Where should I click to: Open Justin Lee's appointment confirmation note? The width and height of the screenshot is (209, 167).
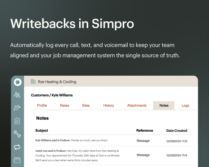pos(77,155)
